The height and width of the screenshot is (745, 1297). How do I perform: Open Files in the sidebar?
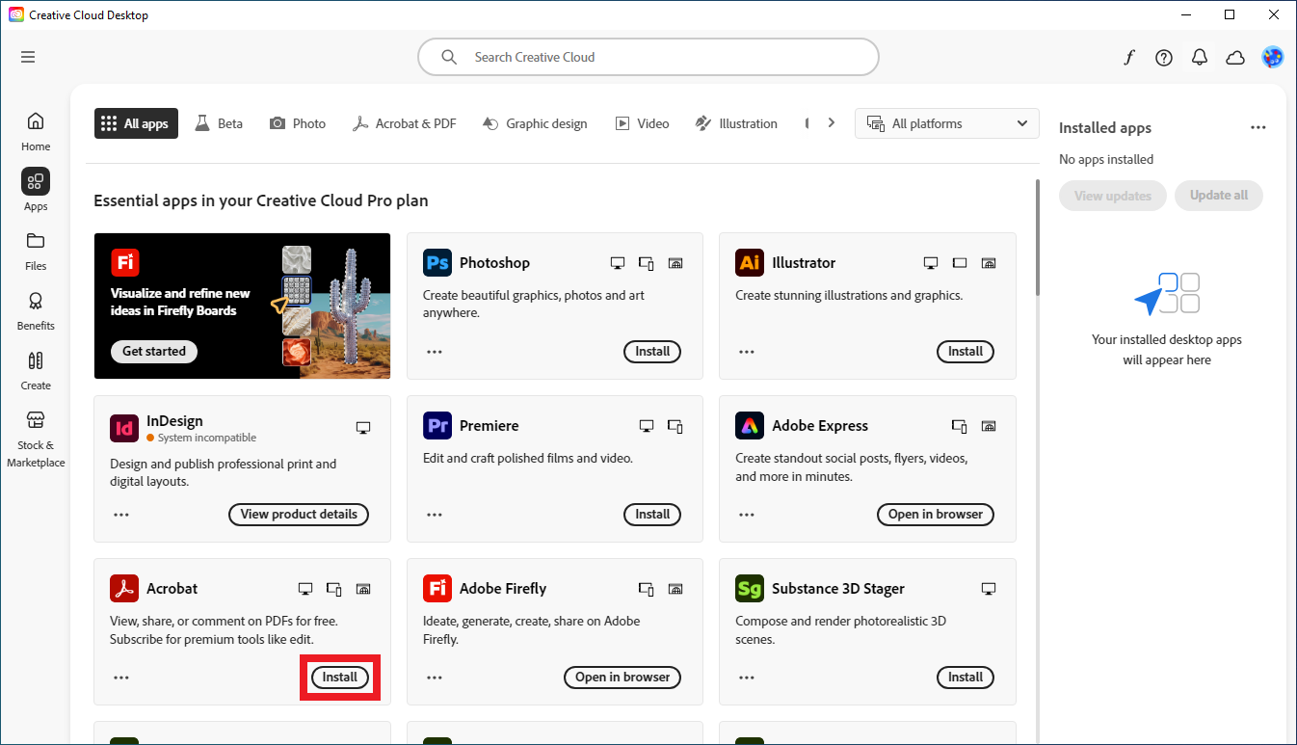pos(36,251)
